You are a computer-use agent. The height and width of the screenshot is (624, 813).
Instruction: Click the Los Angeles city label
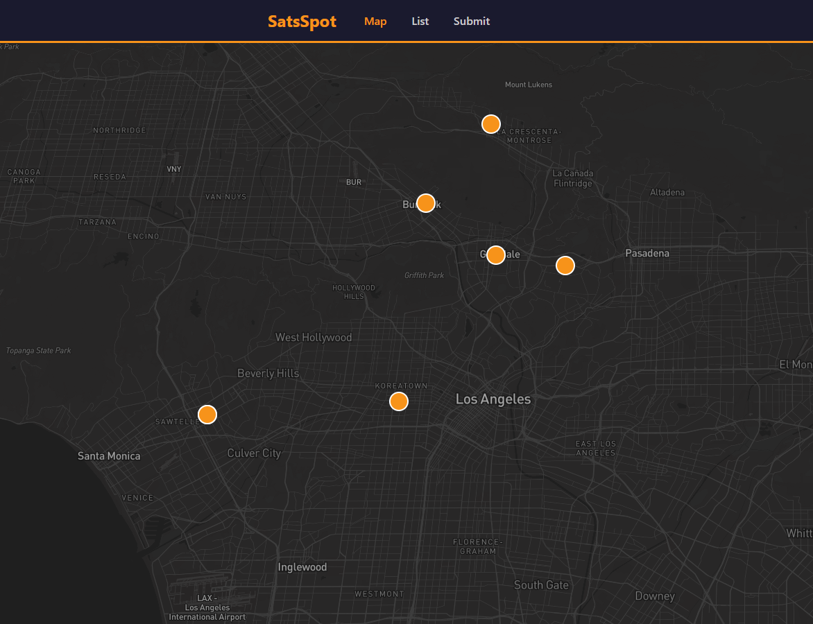pyautogui.click(x=493, y=399)
